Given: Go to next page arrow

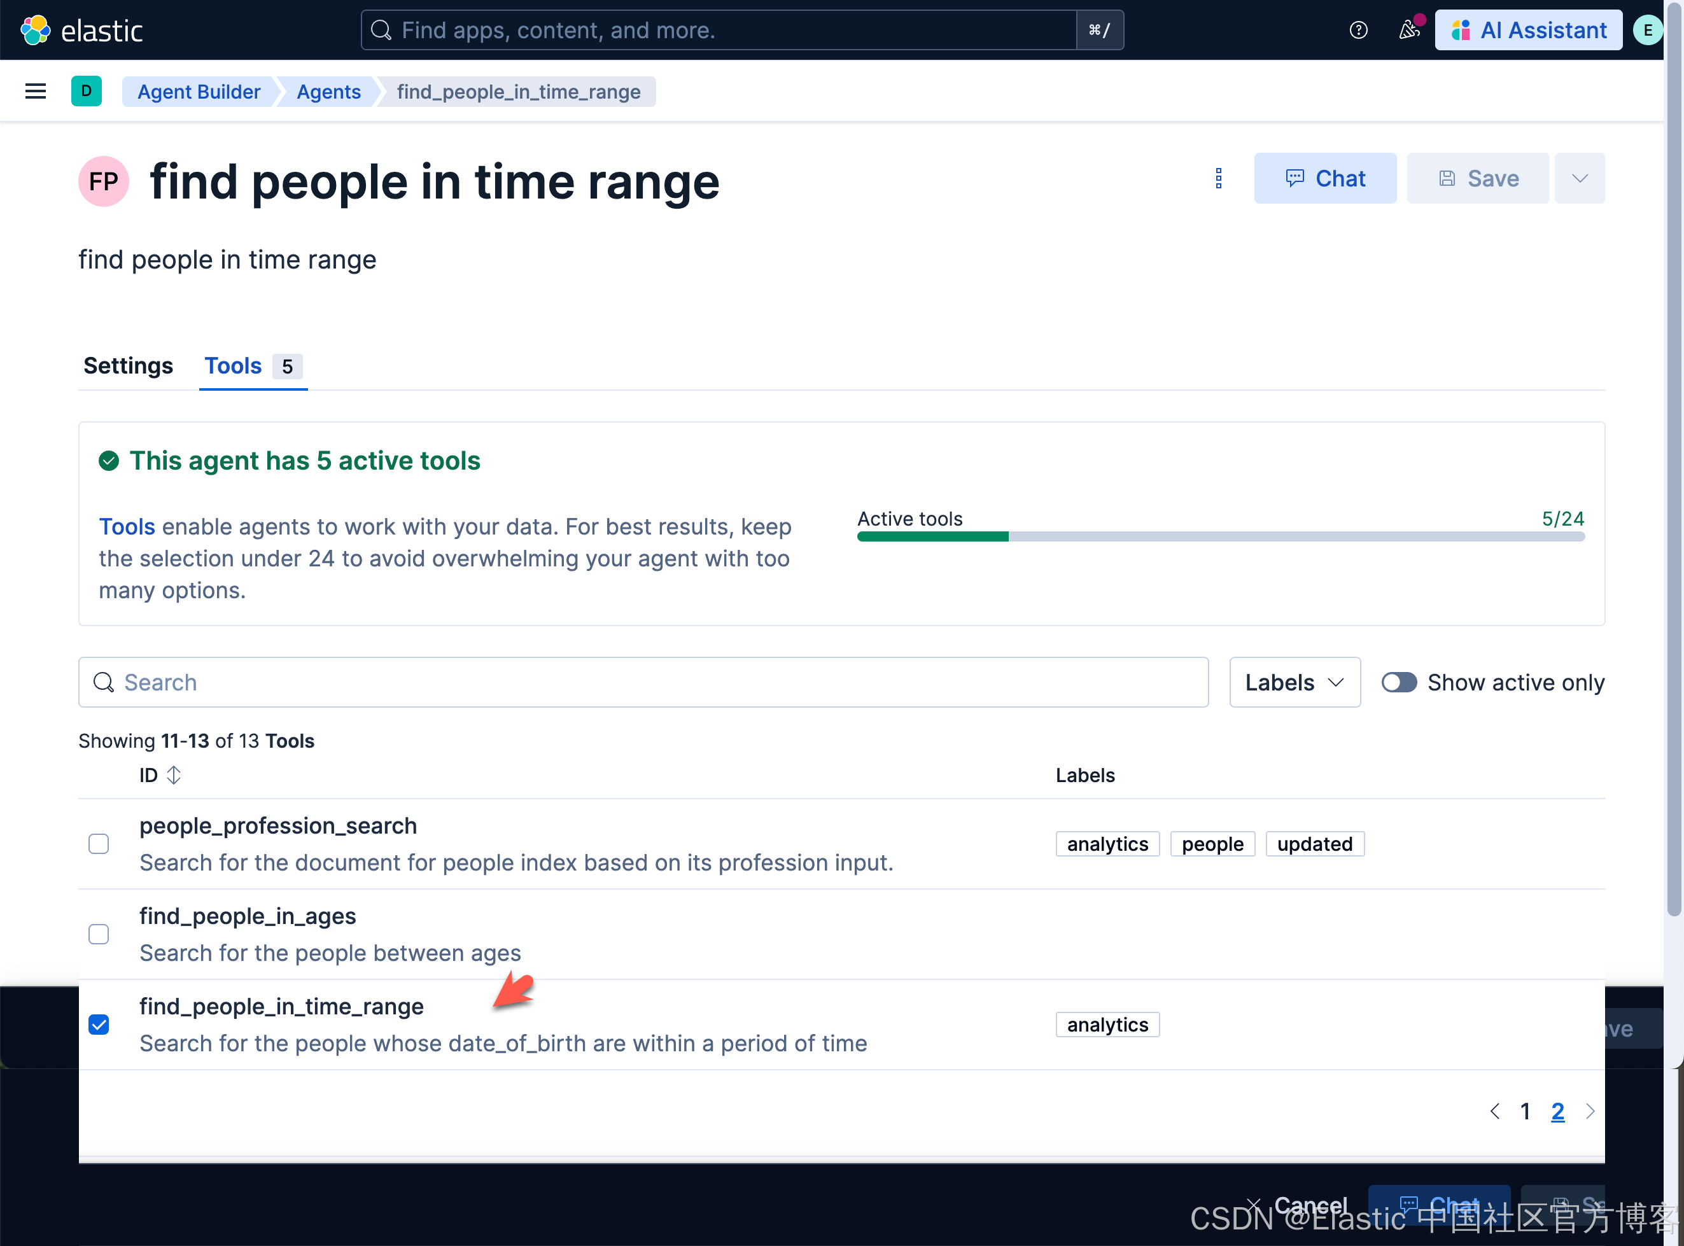Looking at the screenshot, I should (x=1590, y=1111).
